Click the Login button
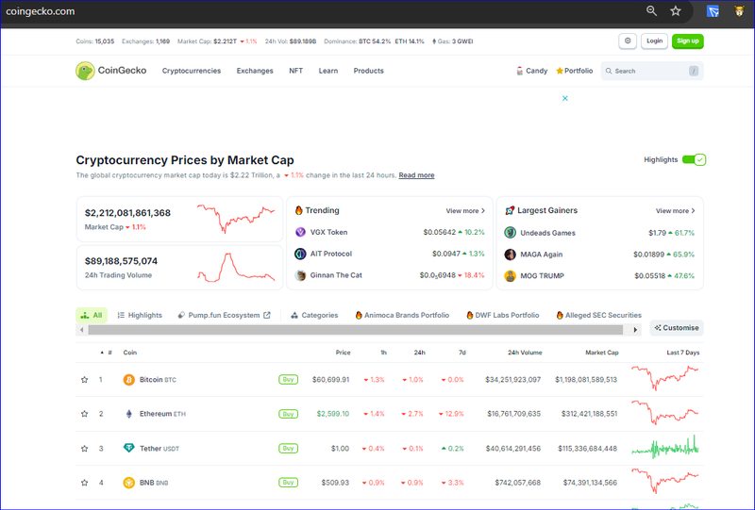 654,41
